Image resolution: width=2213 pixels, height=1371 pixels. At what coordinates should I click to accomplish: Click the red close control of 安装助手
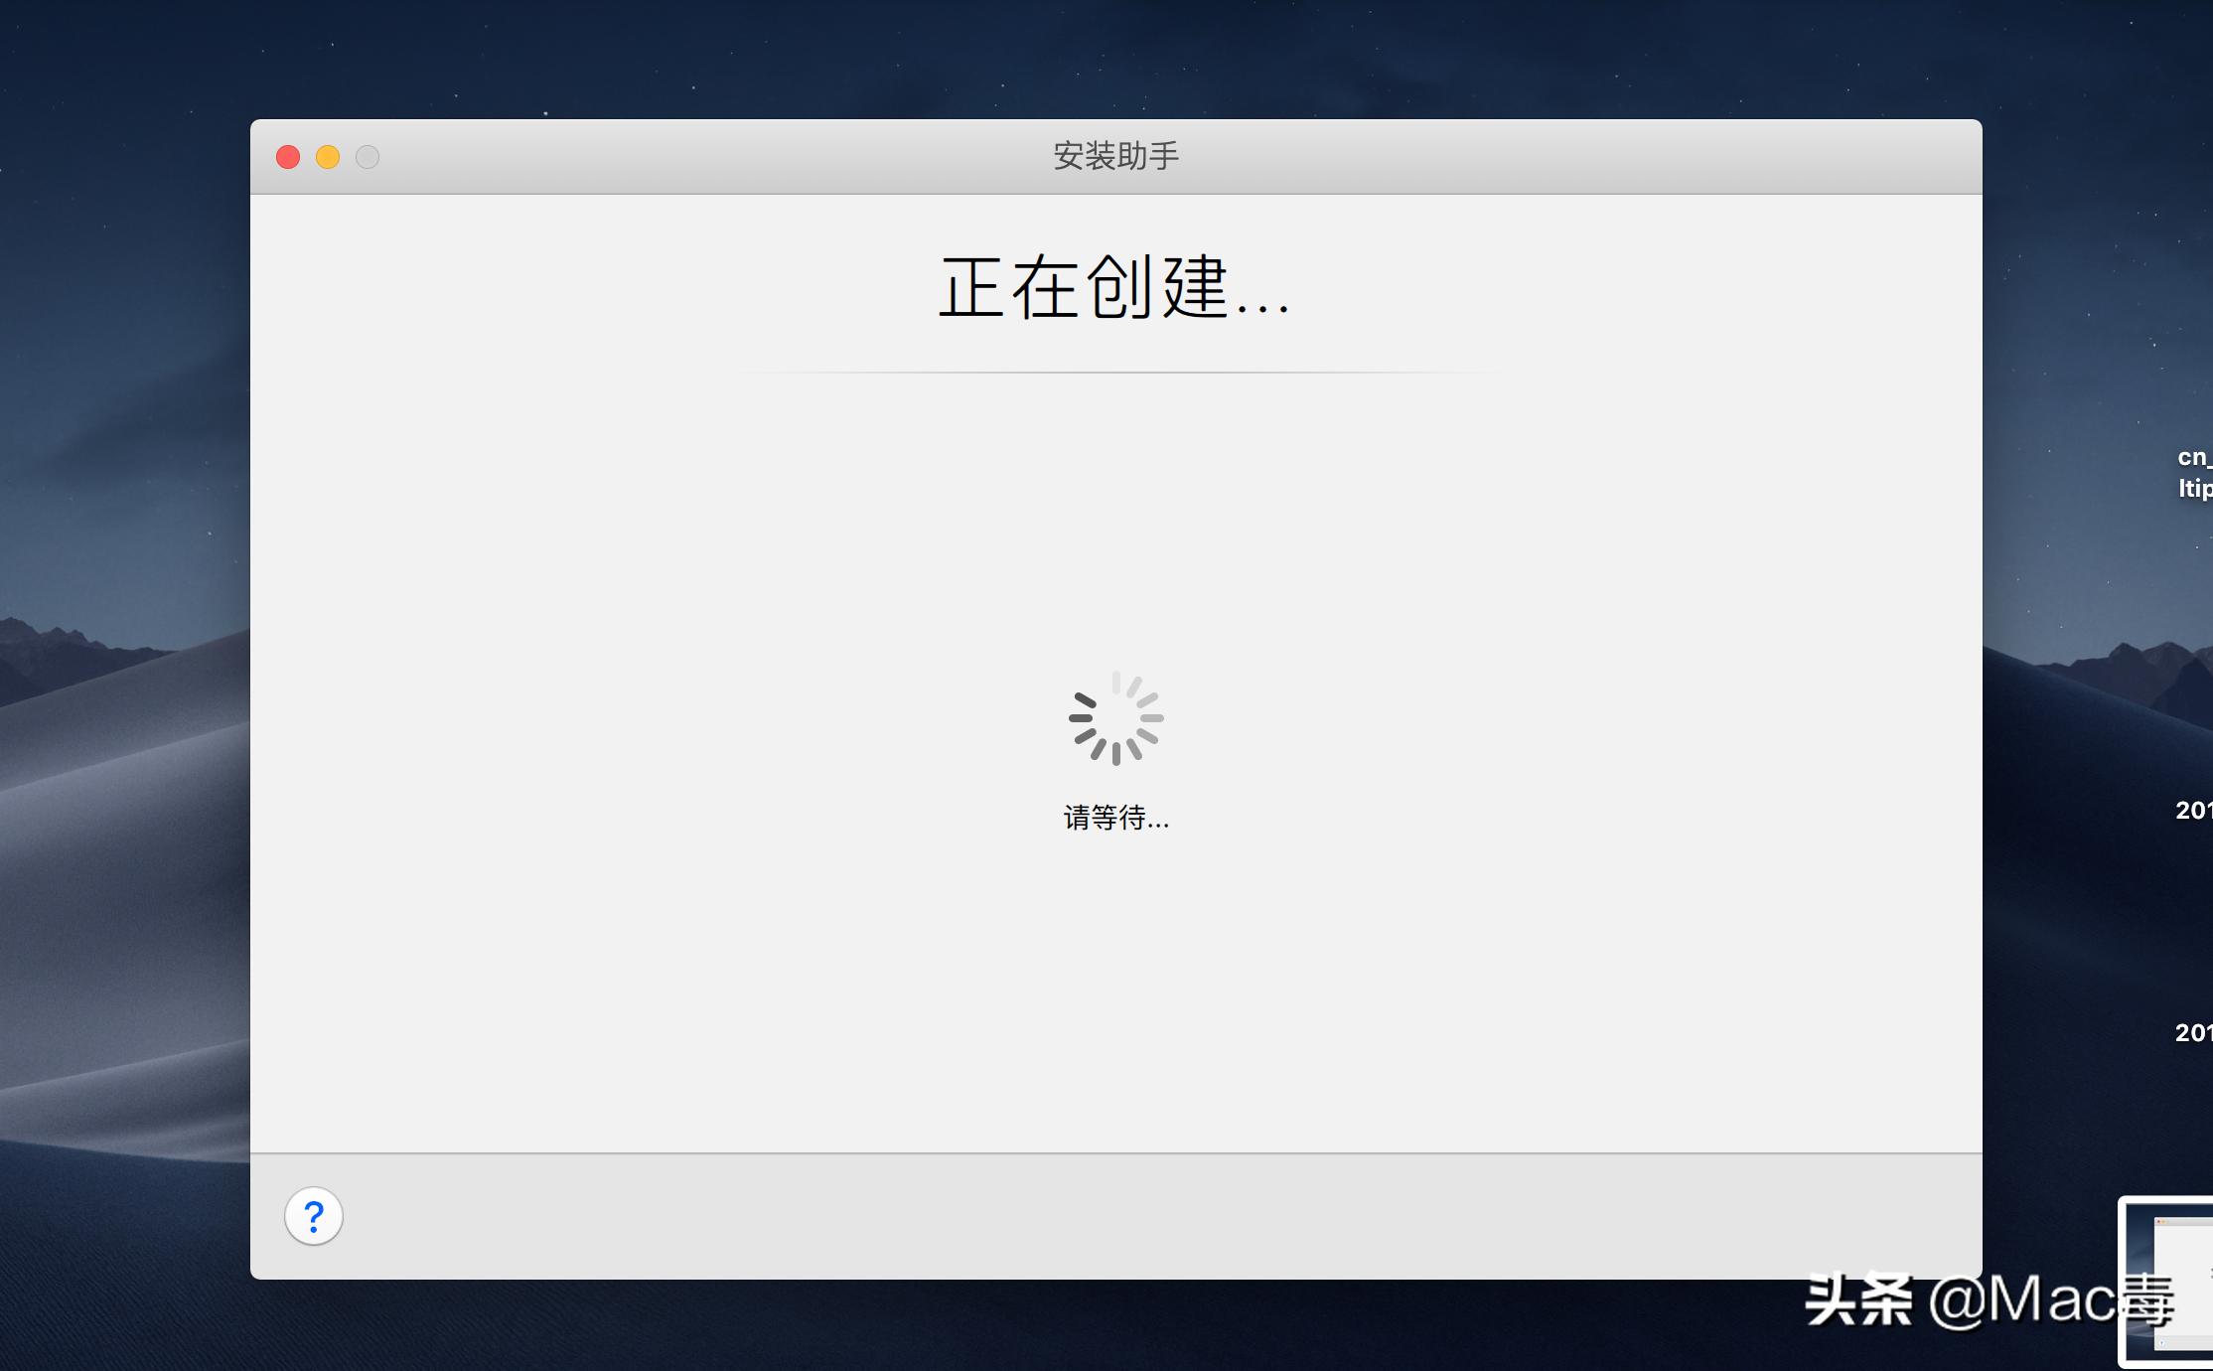287,156
